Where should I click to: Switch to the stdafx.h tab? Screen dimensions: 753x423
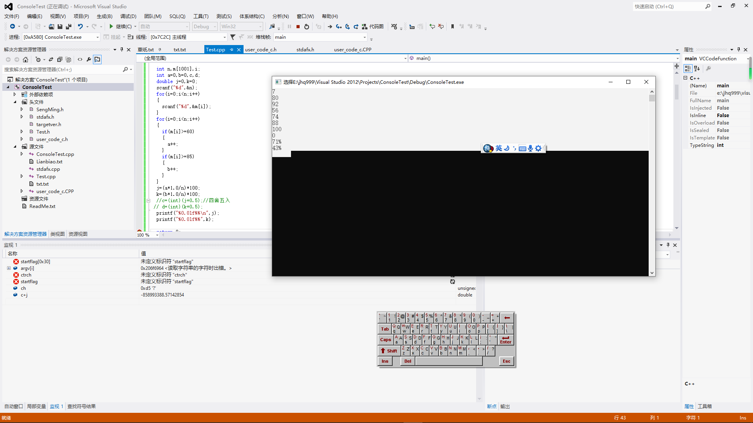click(305, 49)
